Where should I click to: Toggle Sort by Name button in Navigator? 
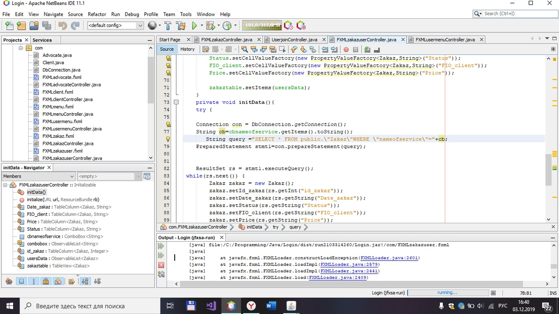tap(85, 281)
